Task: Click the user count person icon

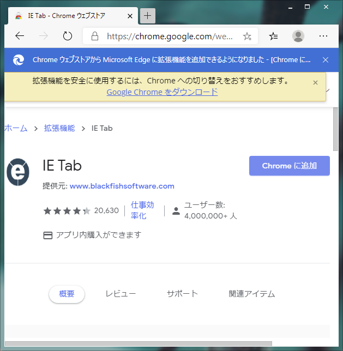Action: coord(176,211)
